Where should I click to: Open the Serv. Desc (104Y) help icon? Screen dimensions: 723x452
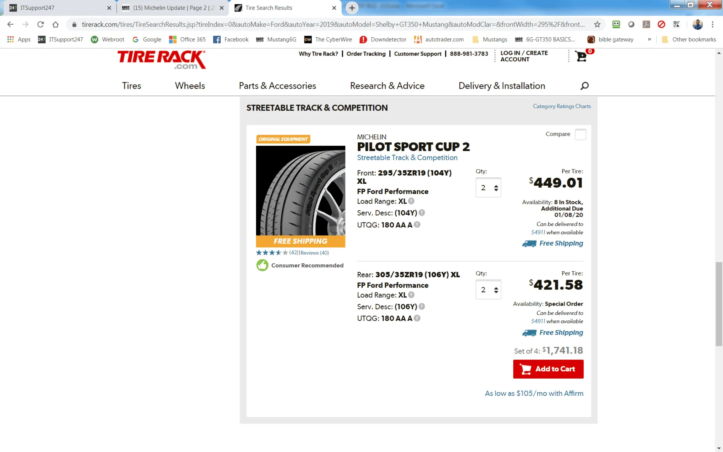[x=422, y=213]
